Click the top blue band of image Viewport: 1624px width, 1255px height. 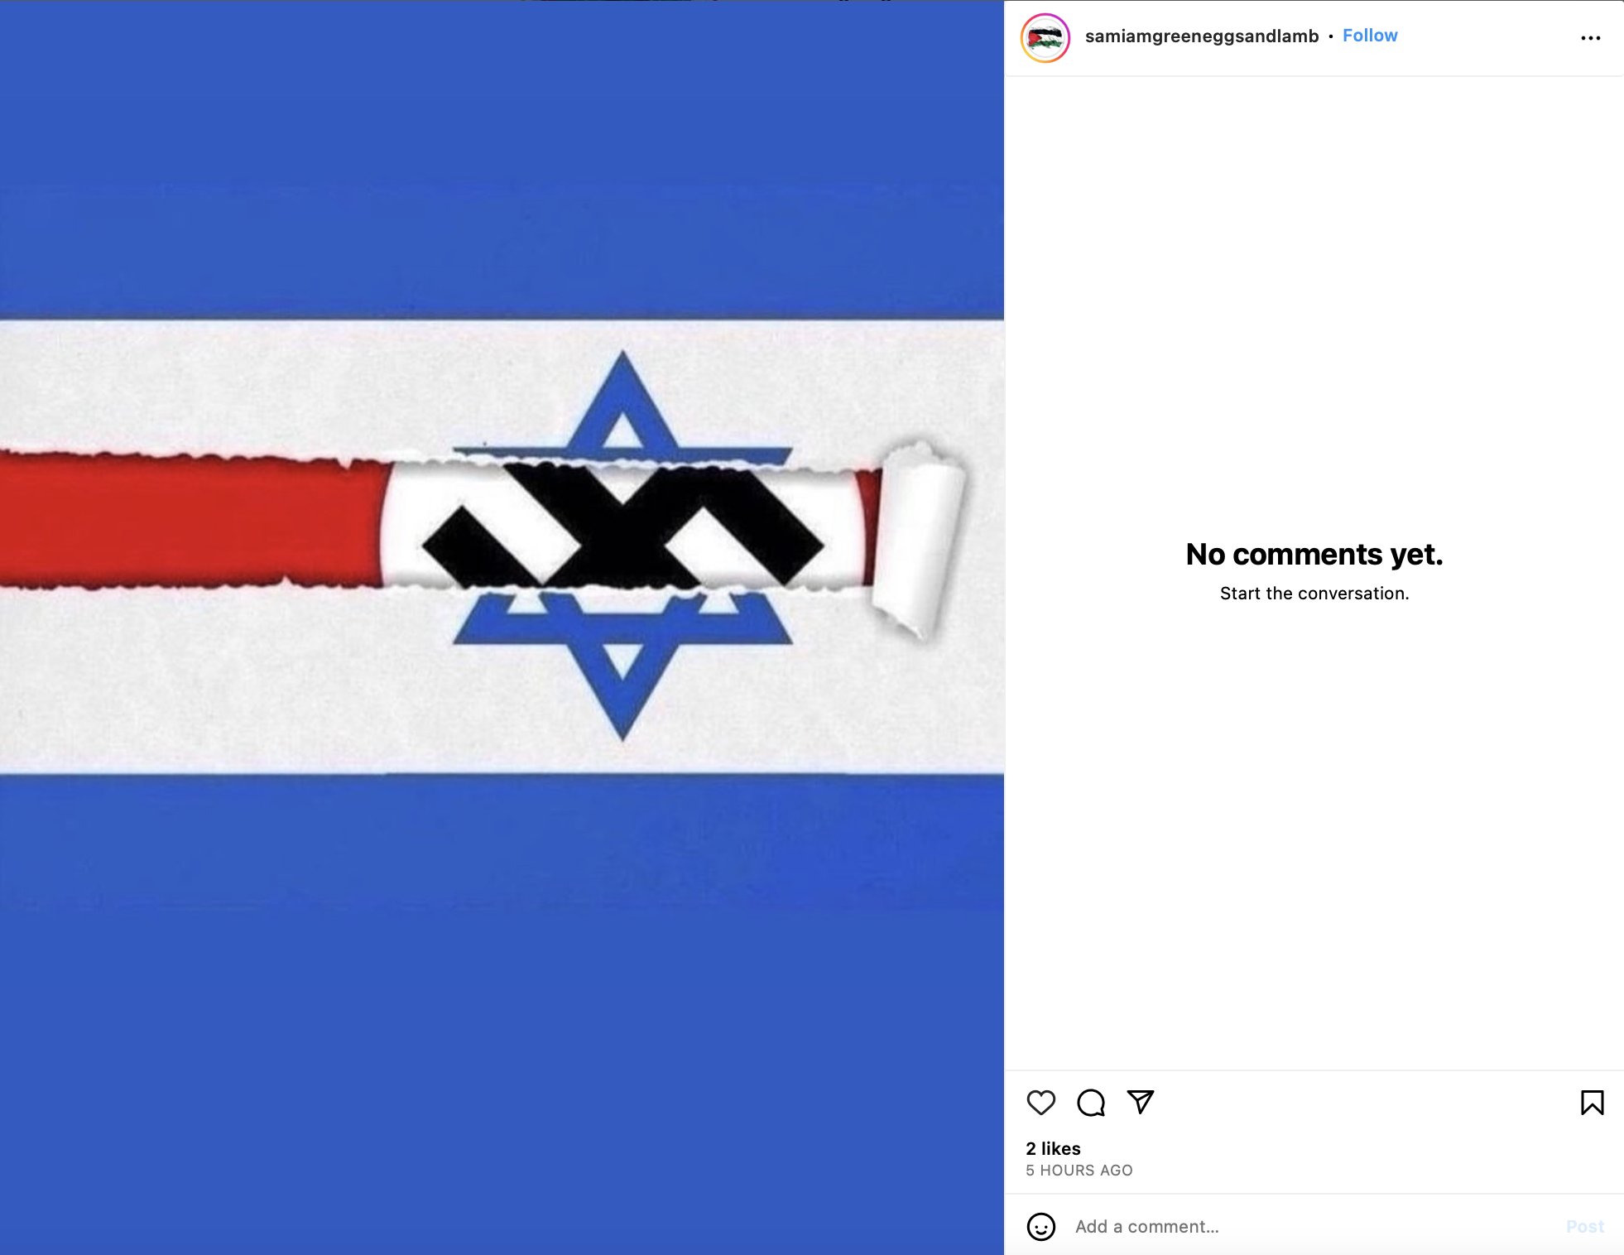pyautogui.click(x=502, y=160)
